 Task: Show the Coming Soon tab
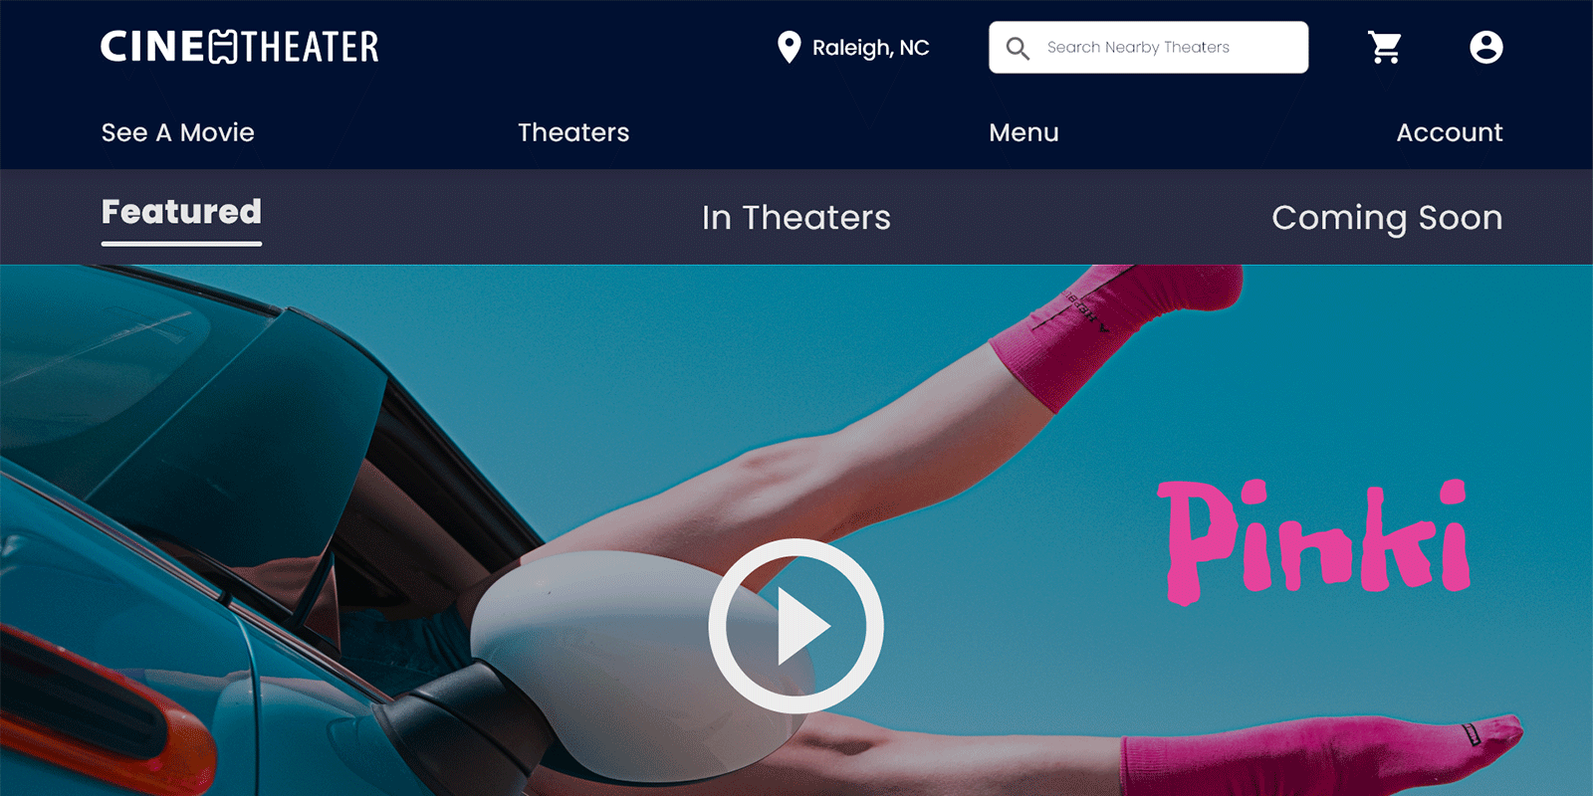[1386, 218]
